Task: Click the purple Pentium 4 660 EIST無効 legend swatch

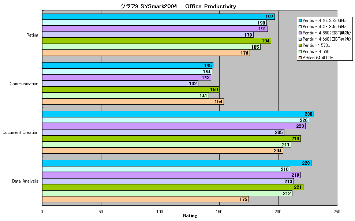Action: coord(300,33)
